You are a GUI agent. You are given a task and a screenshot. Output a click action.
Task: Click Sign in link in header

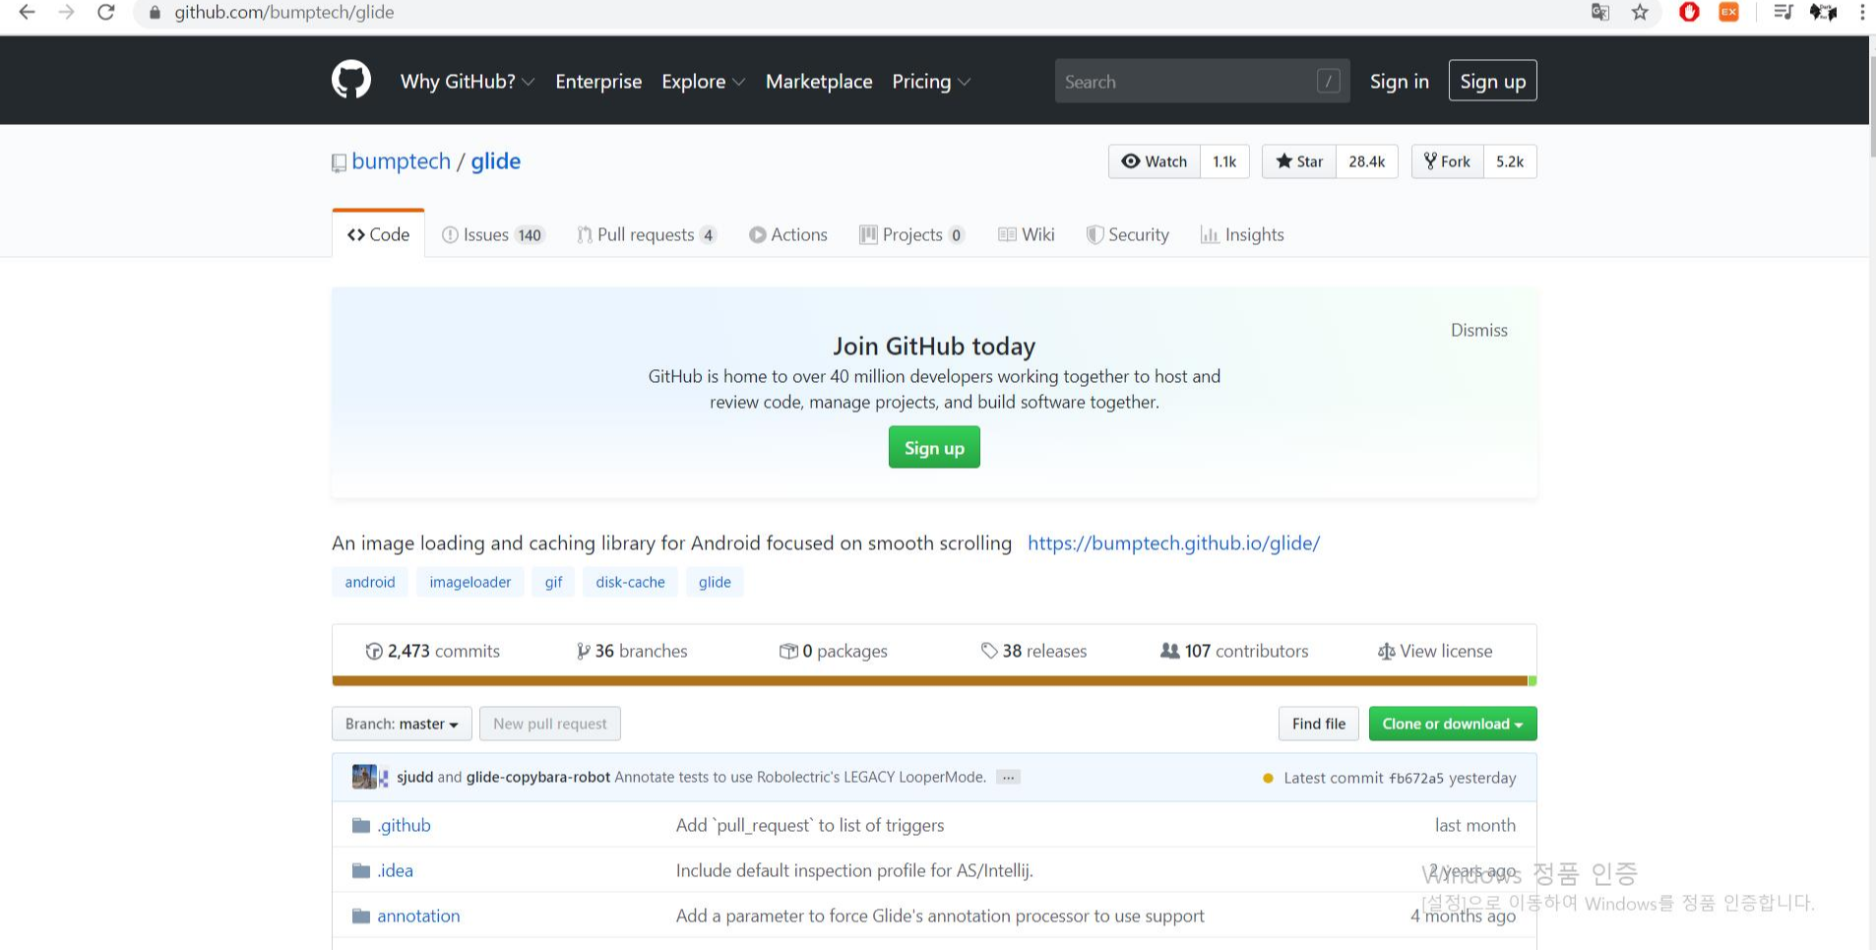pos(1399,82)
